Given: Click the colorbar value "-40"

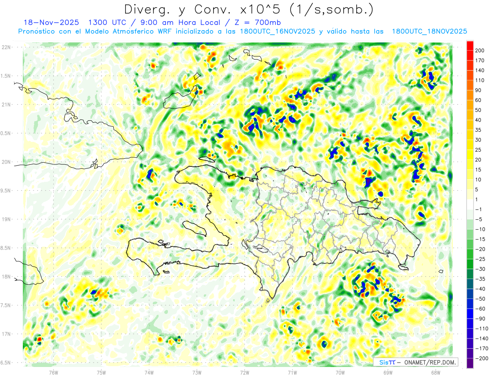Looking at the screenshot, I should click(x=480, y=289).
